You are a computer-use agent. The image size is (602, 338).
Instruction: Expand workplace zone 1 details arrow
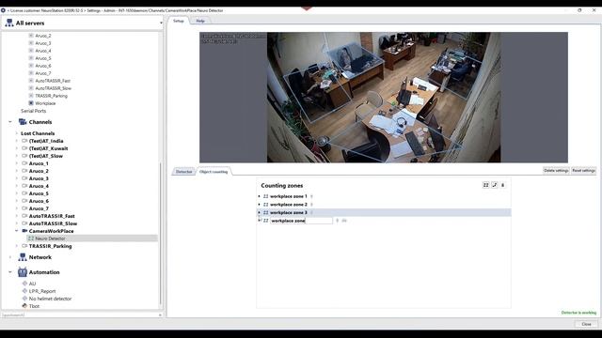[260, 196]
